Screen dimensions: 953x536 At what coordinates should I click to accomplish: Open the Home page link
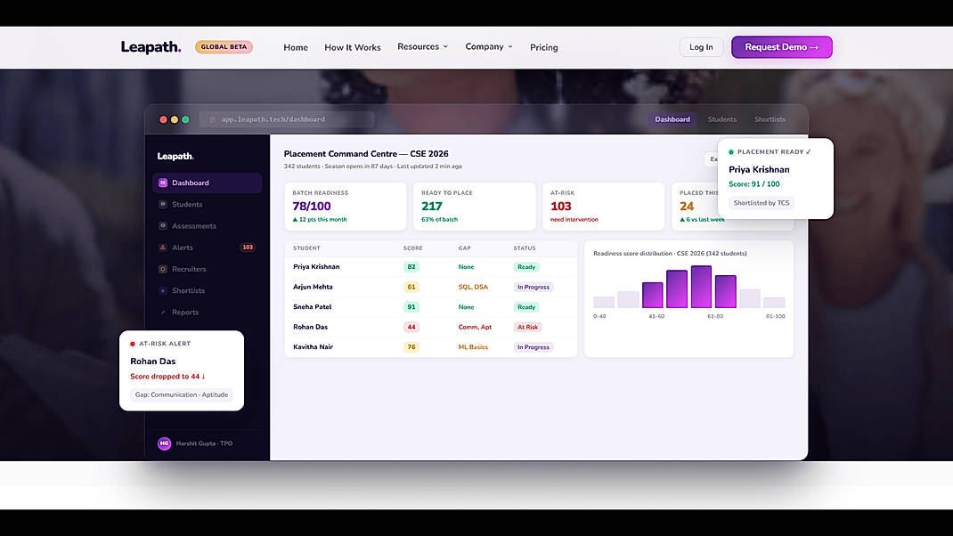coord(296,47)
